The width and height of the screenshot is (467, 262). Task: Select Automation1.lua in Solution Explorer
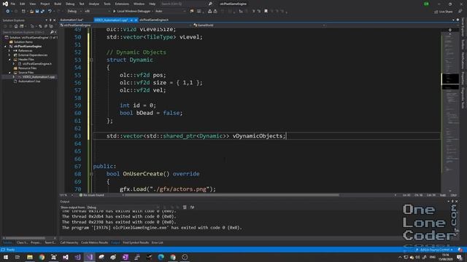29,81
